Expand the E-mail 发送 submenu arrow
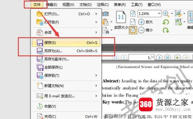Viewport: 193px width, 119px height. click(96, 96)
